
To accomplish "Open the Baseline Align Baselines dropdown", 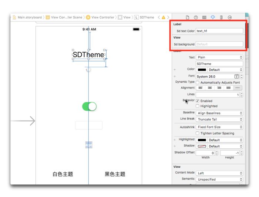I will click(x=219, y=113).
